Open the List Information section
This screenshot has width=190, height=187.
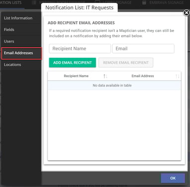(x=21, y=18)
